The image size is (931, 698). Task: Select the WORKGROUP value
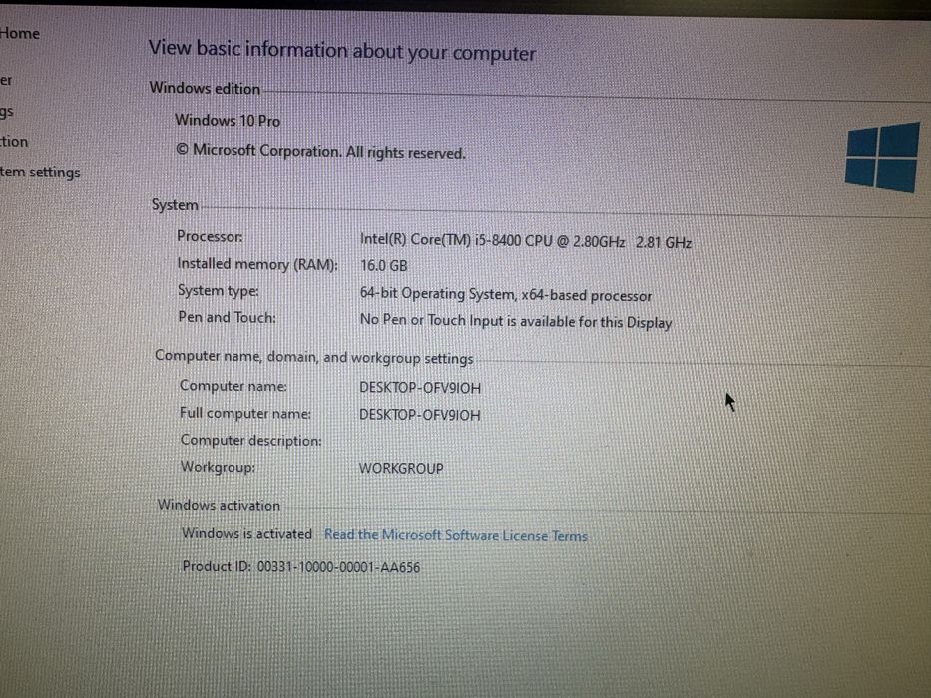pos(401,468)
